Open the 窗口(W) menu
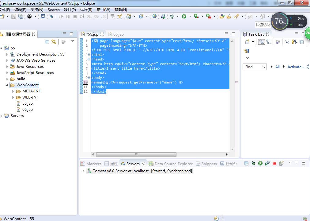Viewport: 310px width, 221px height. pyautogui.click(x=104, y=10)
